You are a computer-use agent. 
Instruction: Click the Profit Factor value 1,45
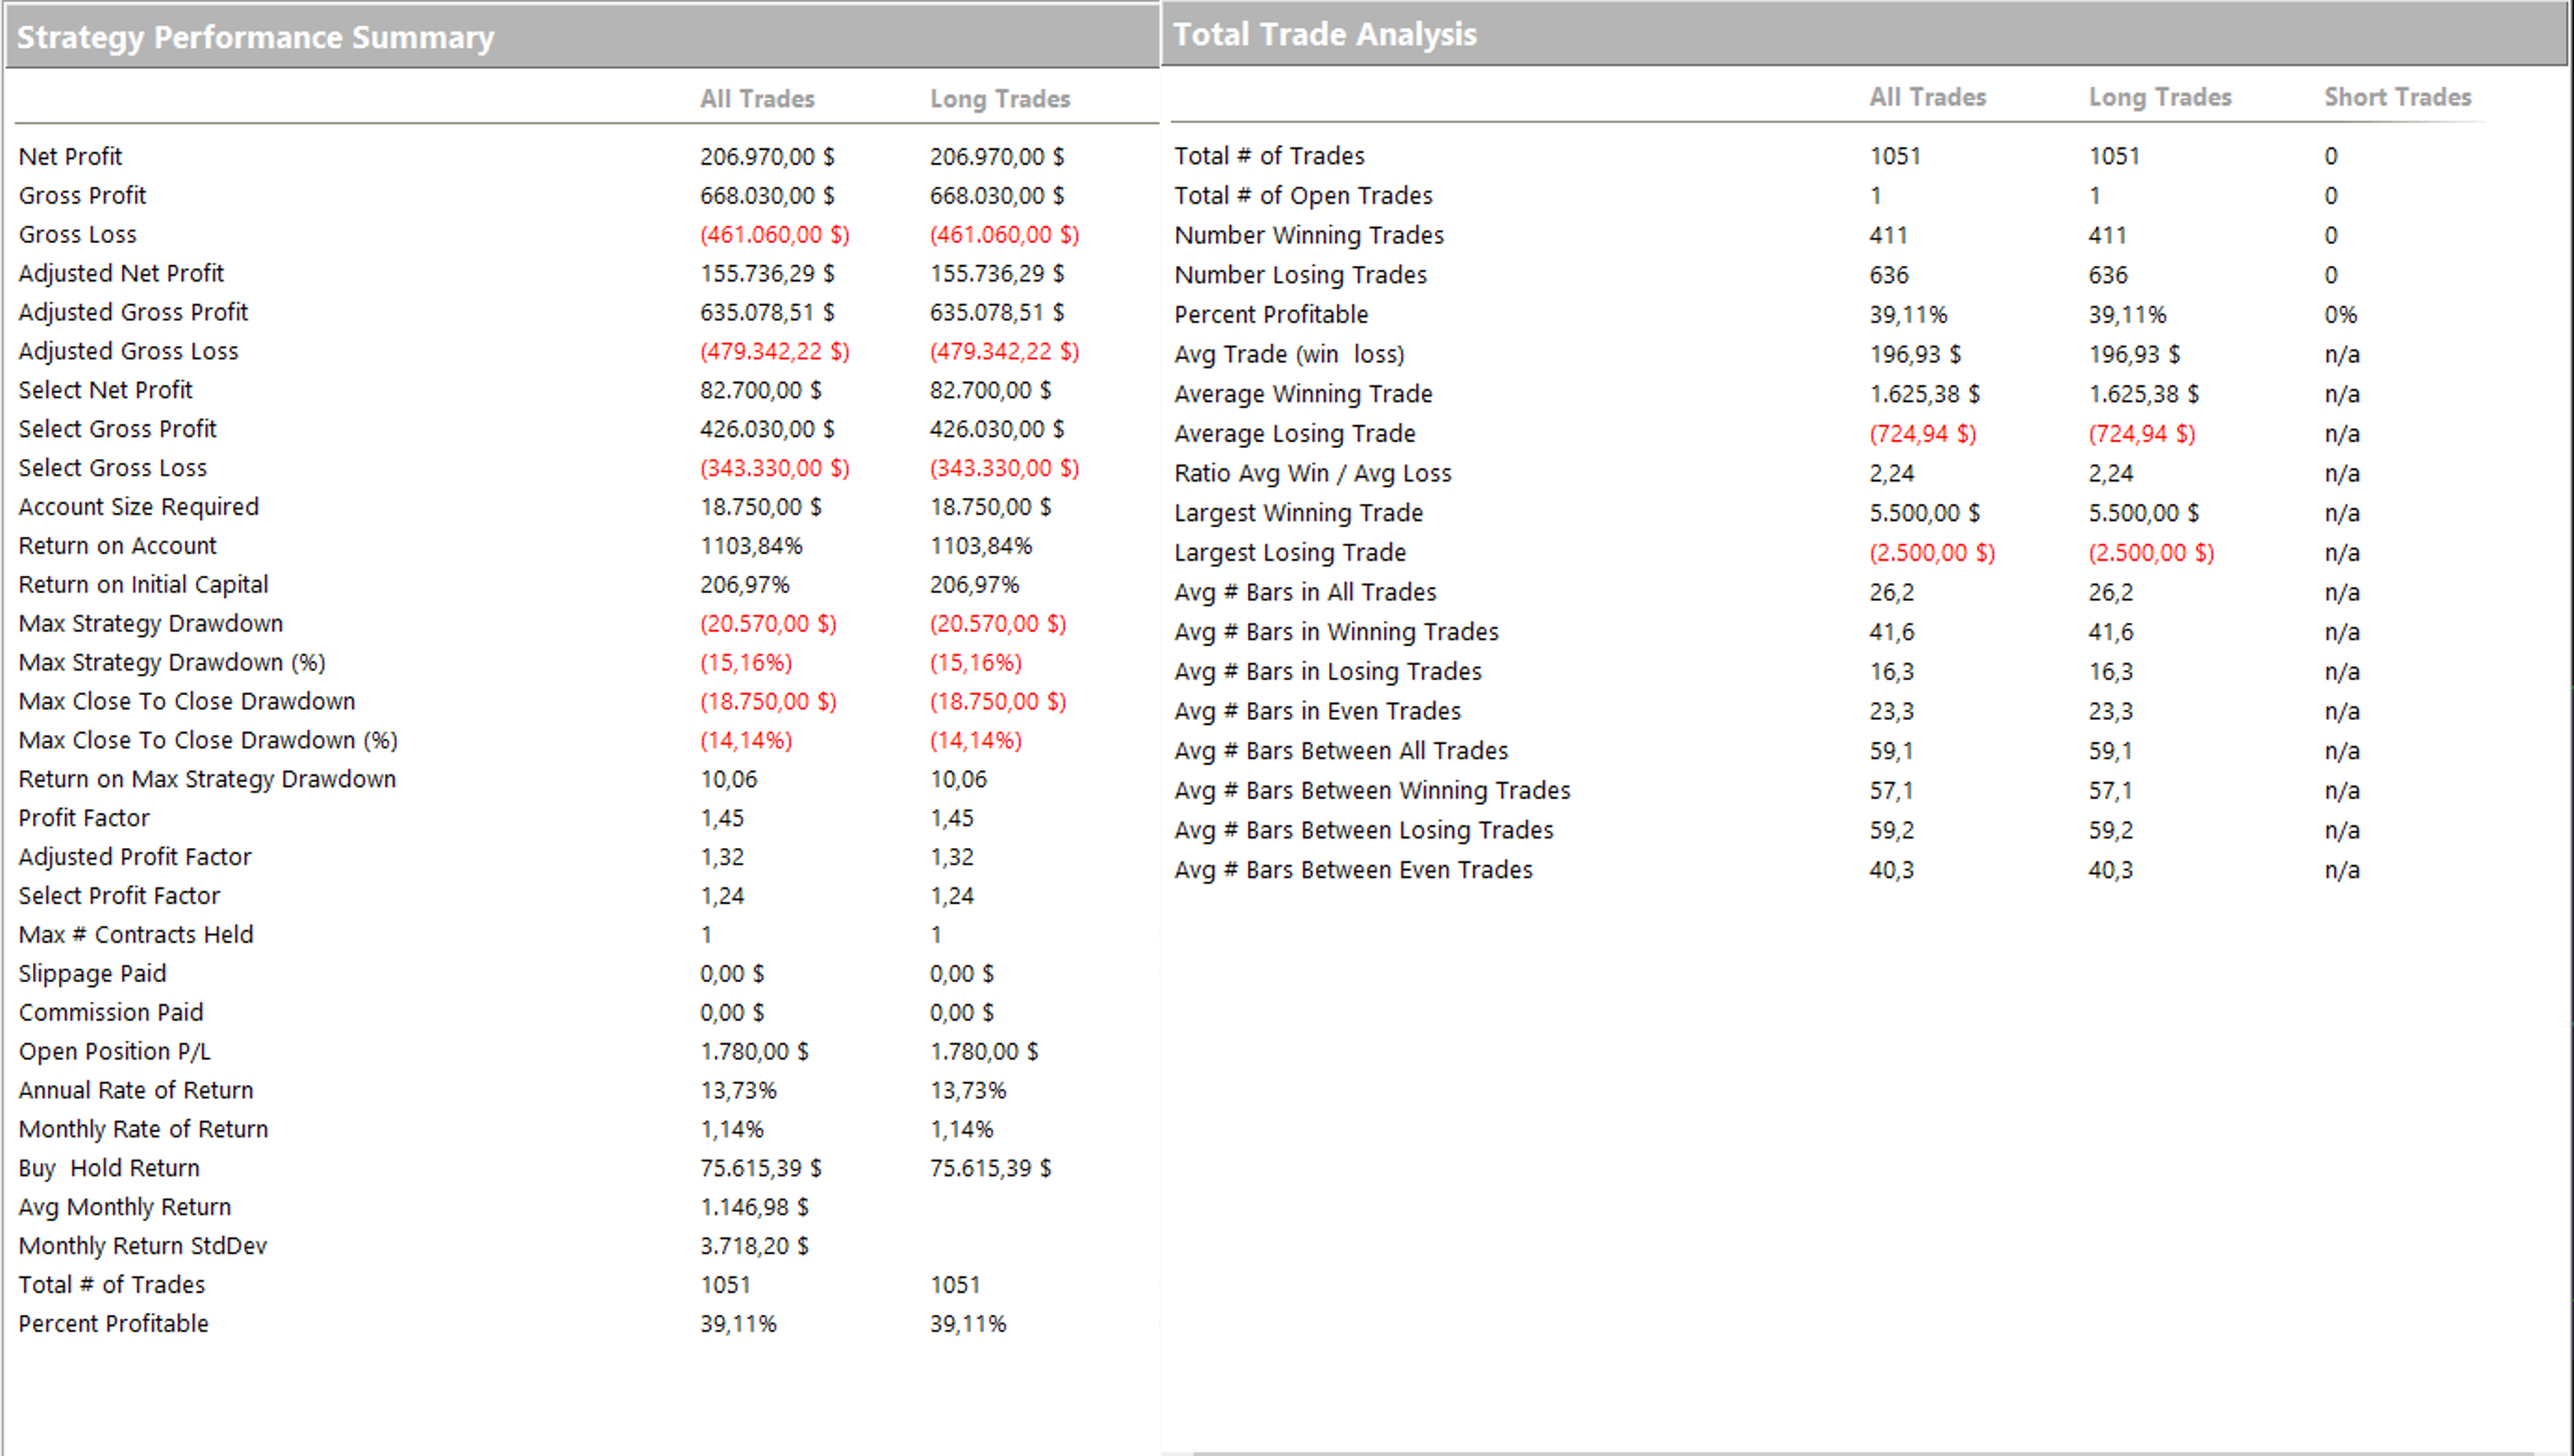(x=722, y=817)
